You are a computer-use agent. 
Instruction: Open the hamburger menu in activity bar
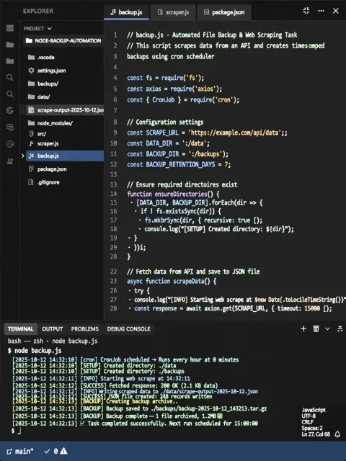pos(9,28)
